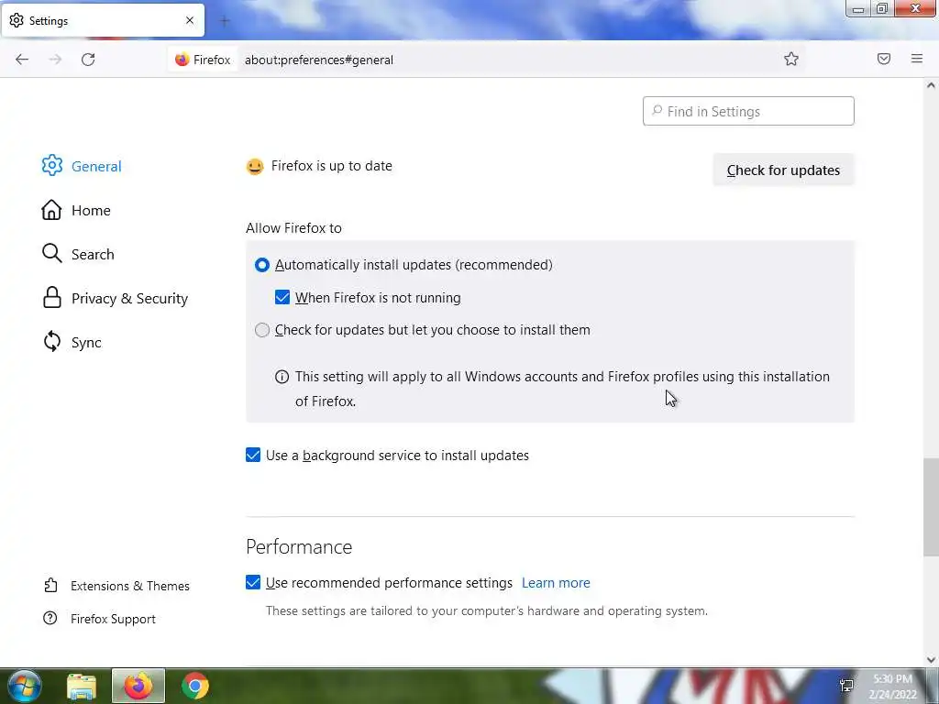Focus the Find in Settings search box
This screenshot has height=704, width=939.
[748, 111]
